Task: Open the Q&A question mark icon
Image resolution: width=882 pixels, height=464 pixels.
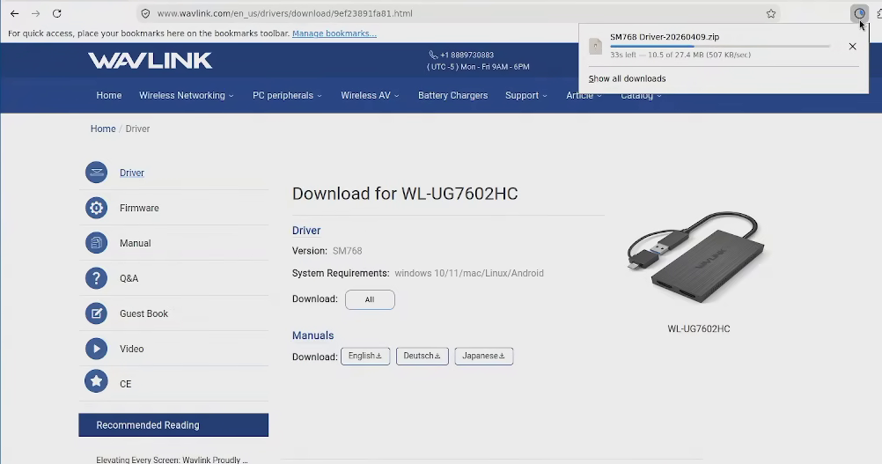Action: [96, 278]
